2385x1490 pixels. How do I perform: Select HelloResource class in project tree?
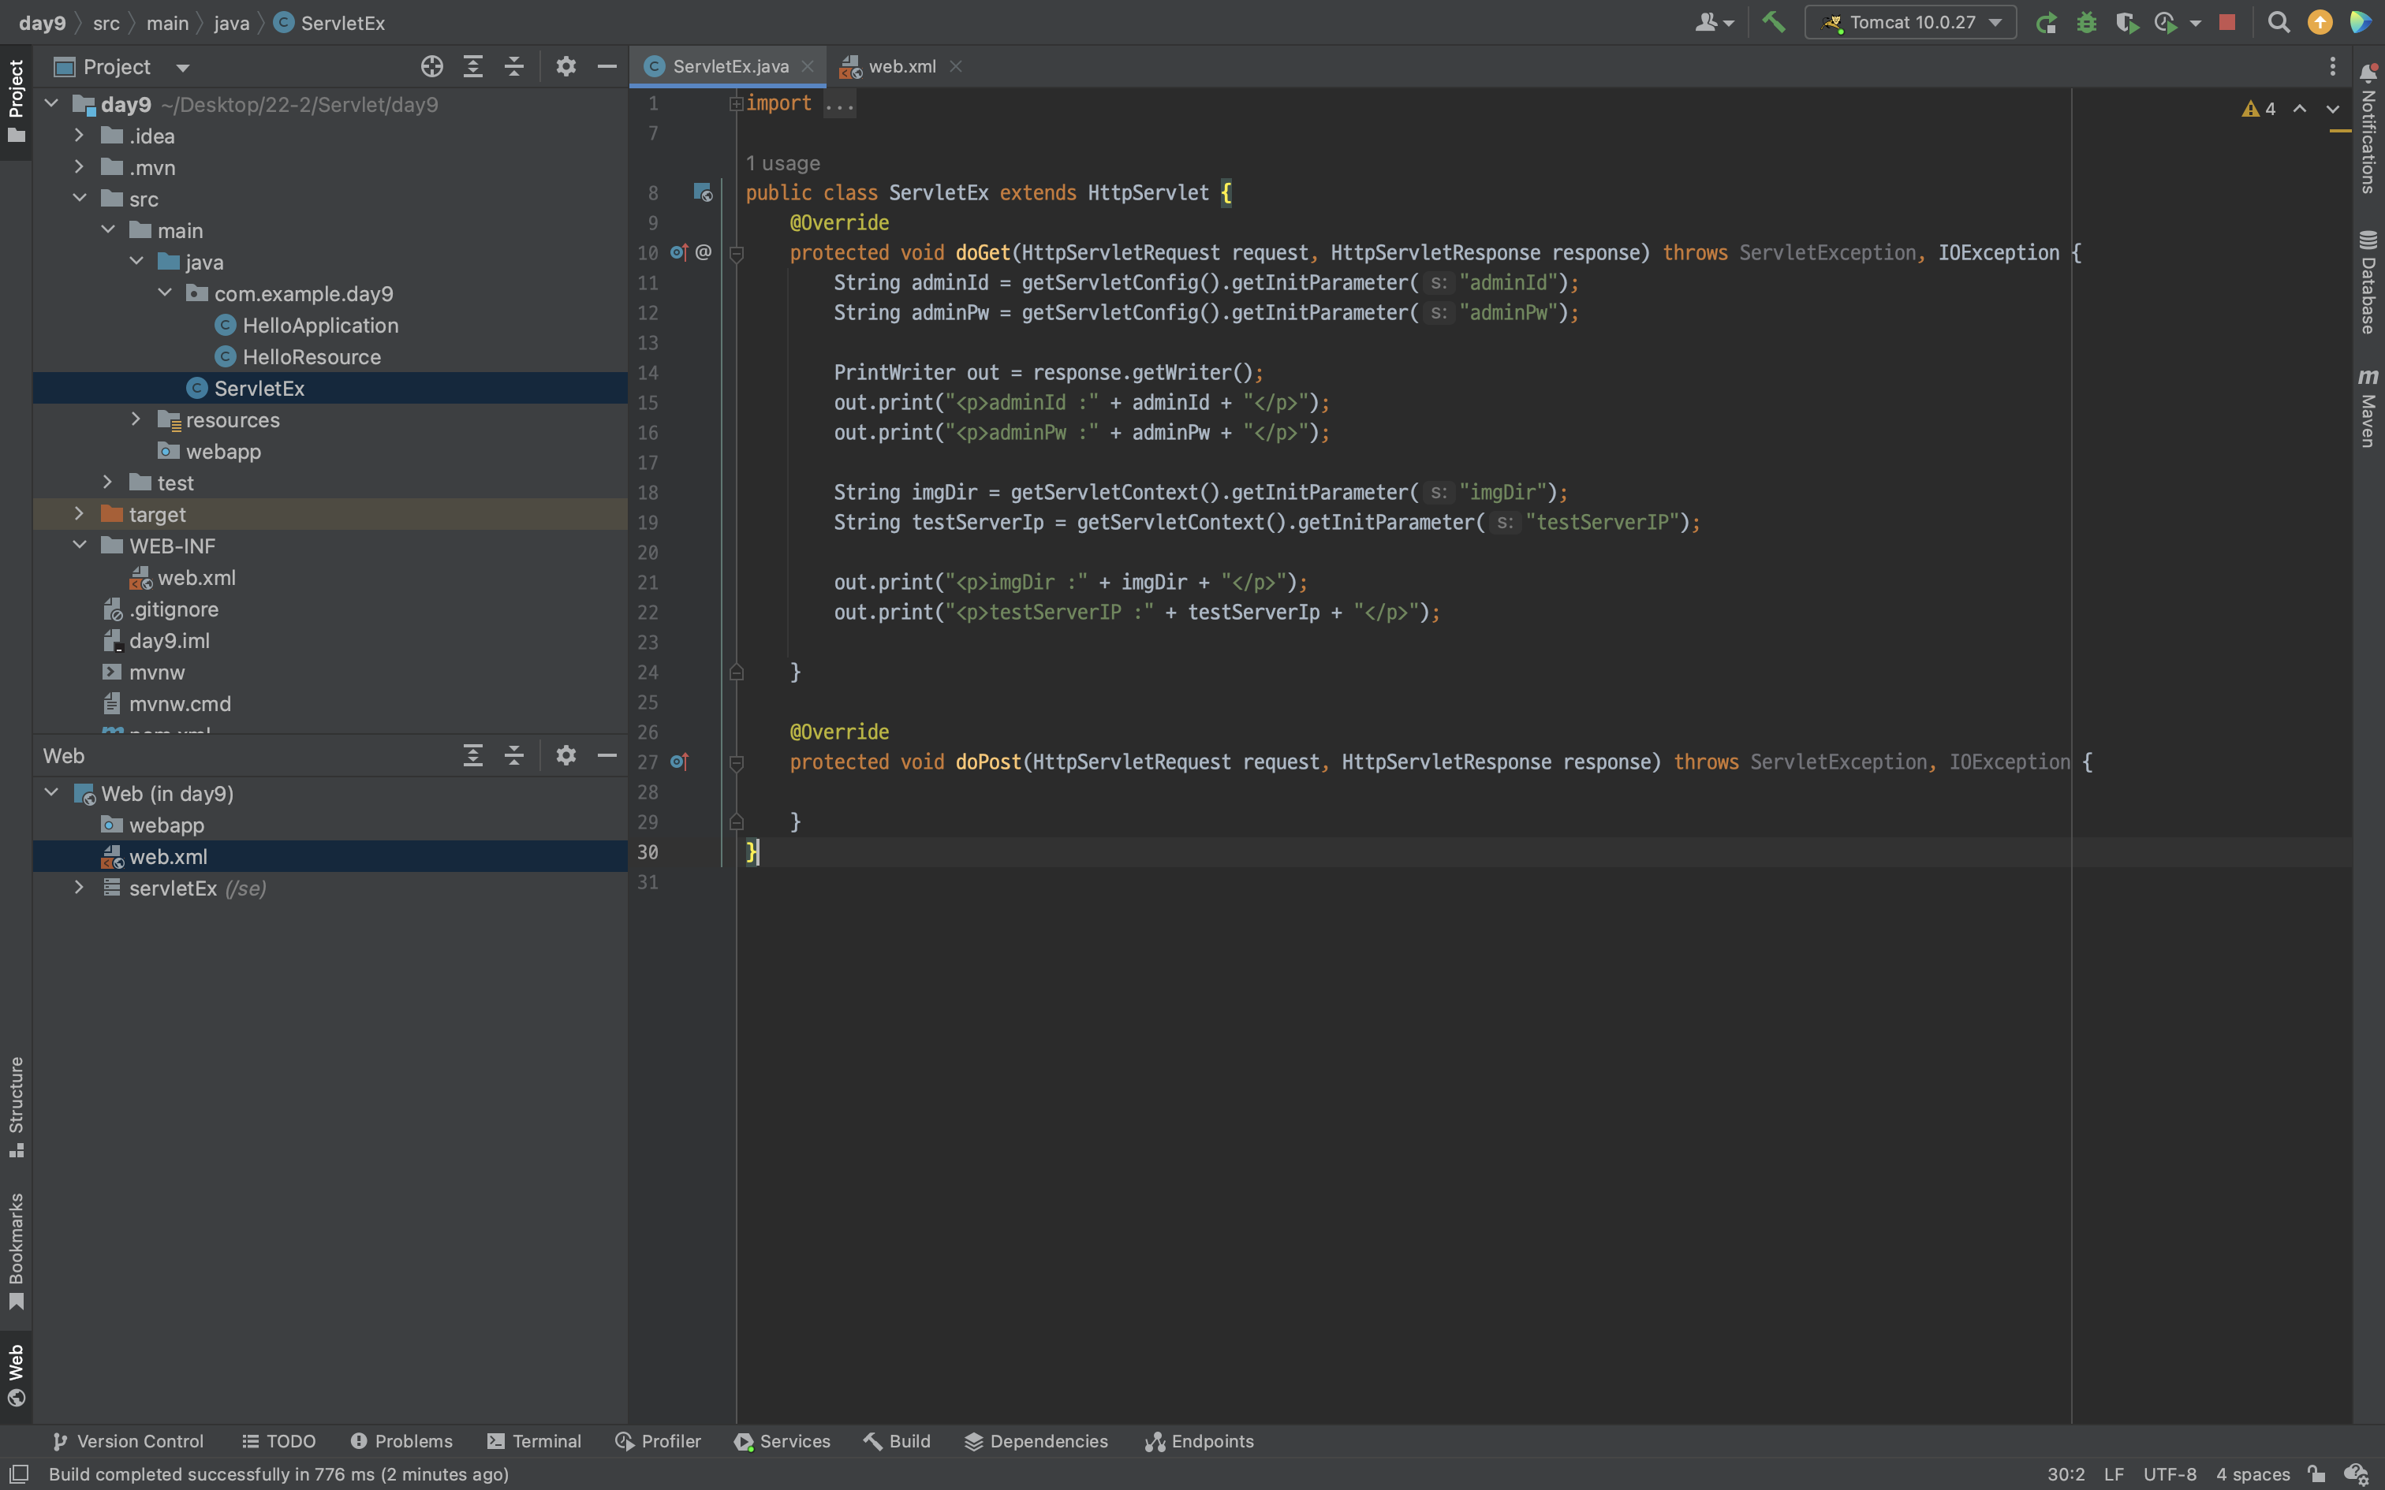[x=312, y=356]
